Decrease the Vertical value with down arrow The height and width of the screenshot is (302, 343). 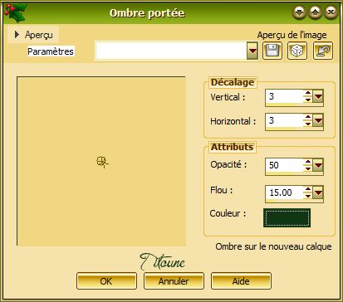(x=308, y=100)
